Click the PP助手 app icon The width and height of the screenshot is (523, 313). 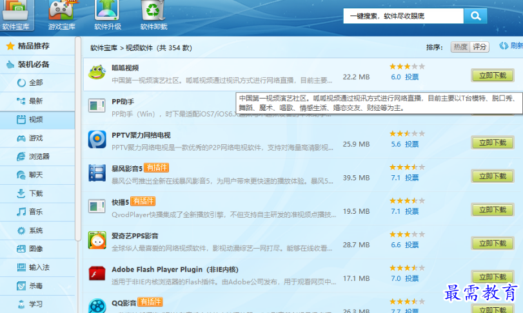(97, 106)
